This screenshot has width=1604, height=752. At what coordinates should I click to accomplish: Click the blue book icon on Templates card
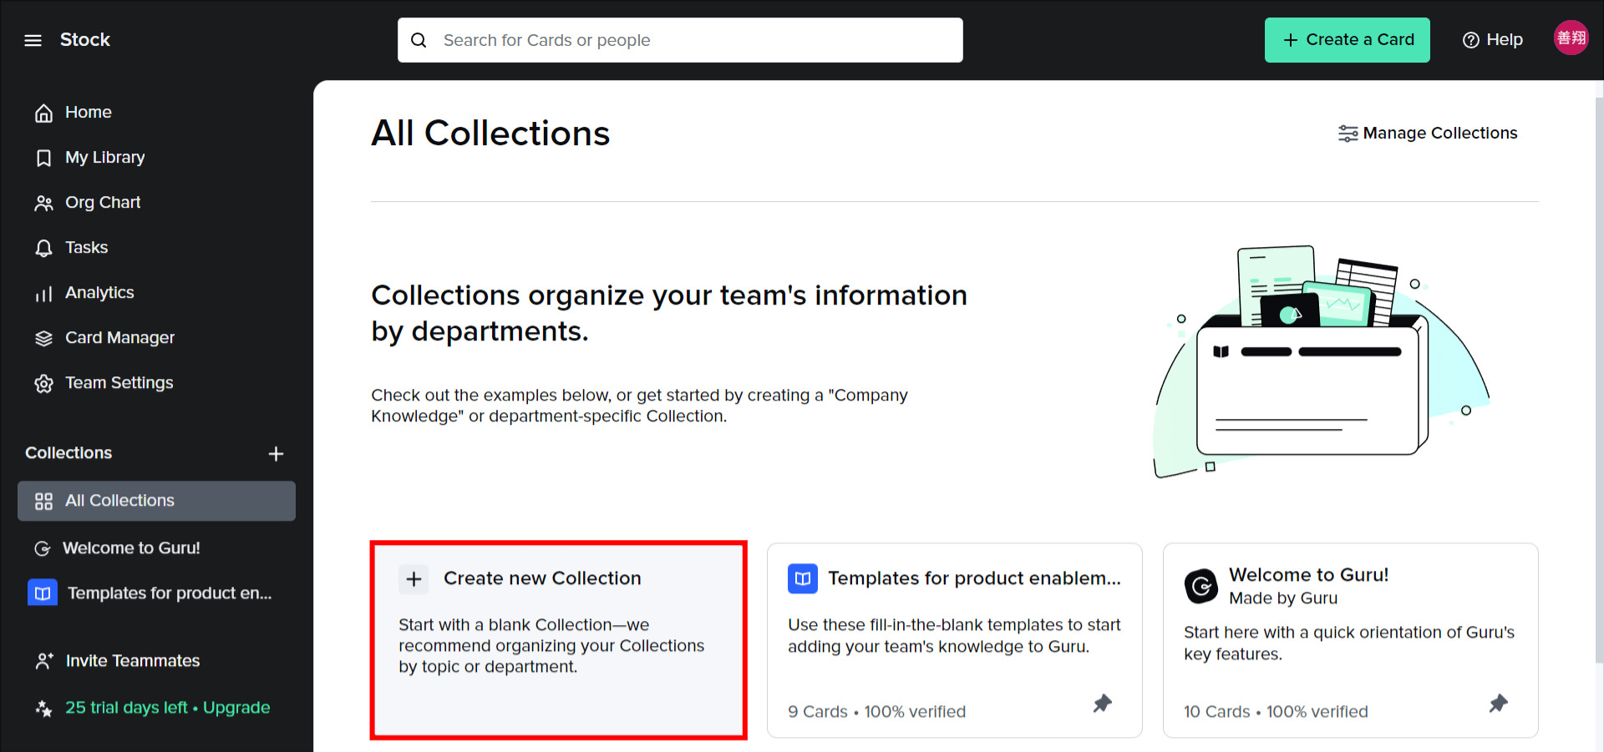tap(803, 578)
